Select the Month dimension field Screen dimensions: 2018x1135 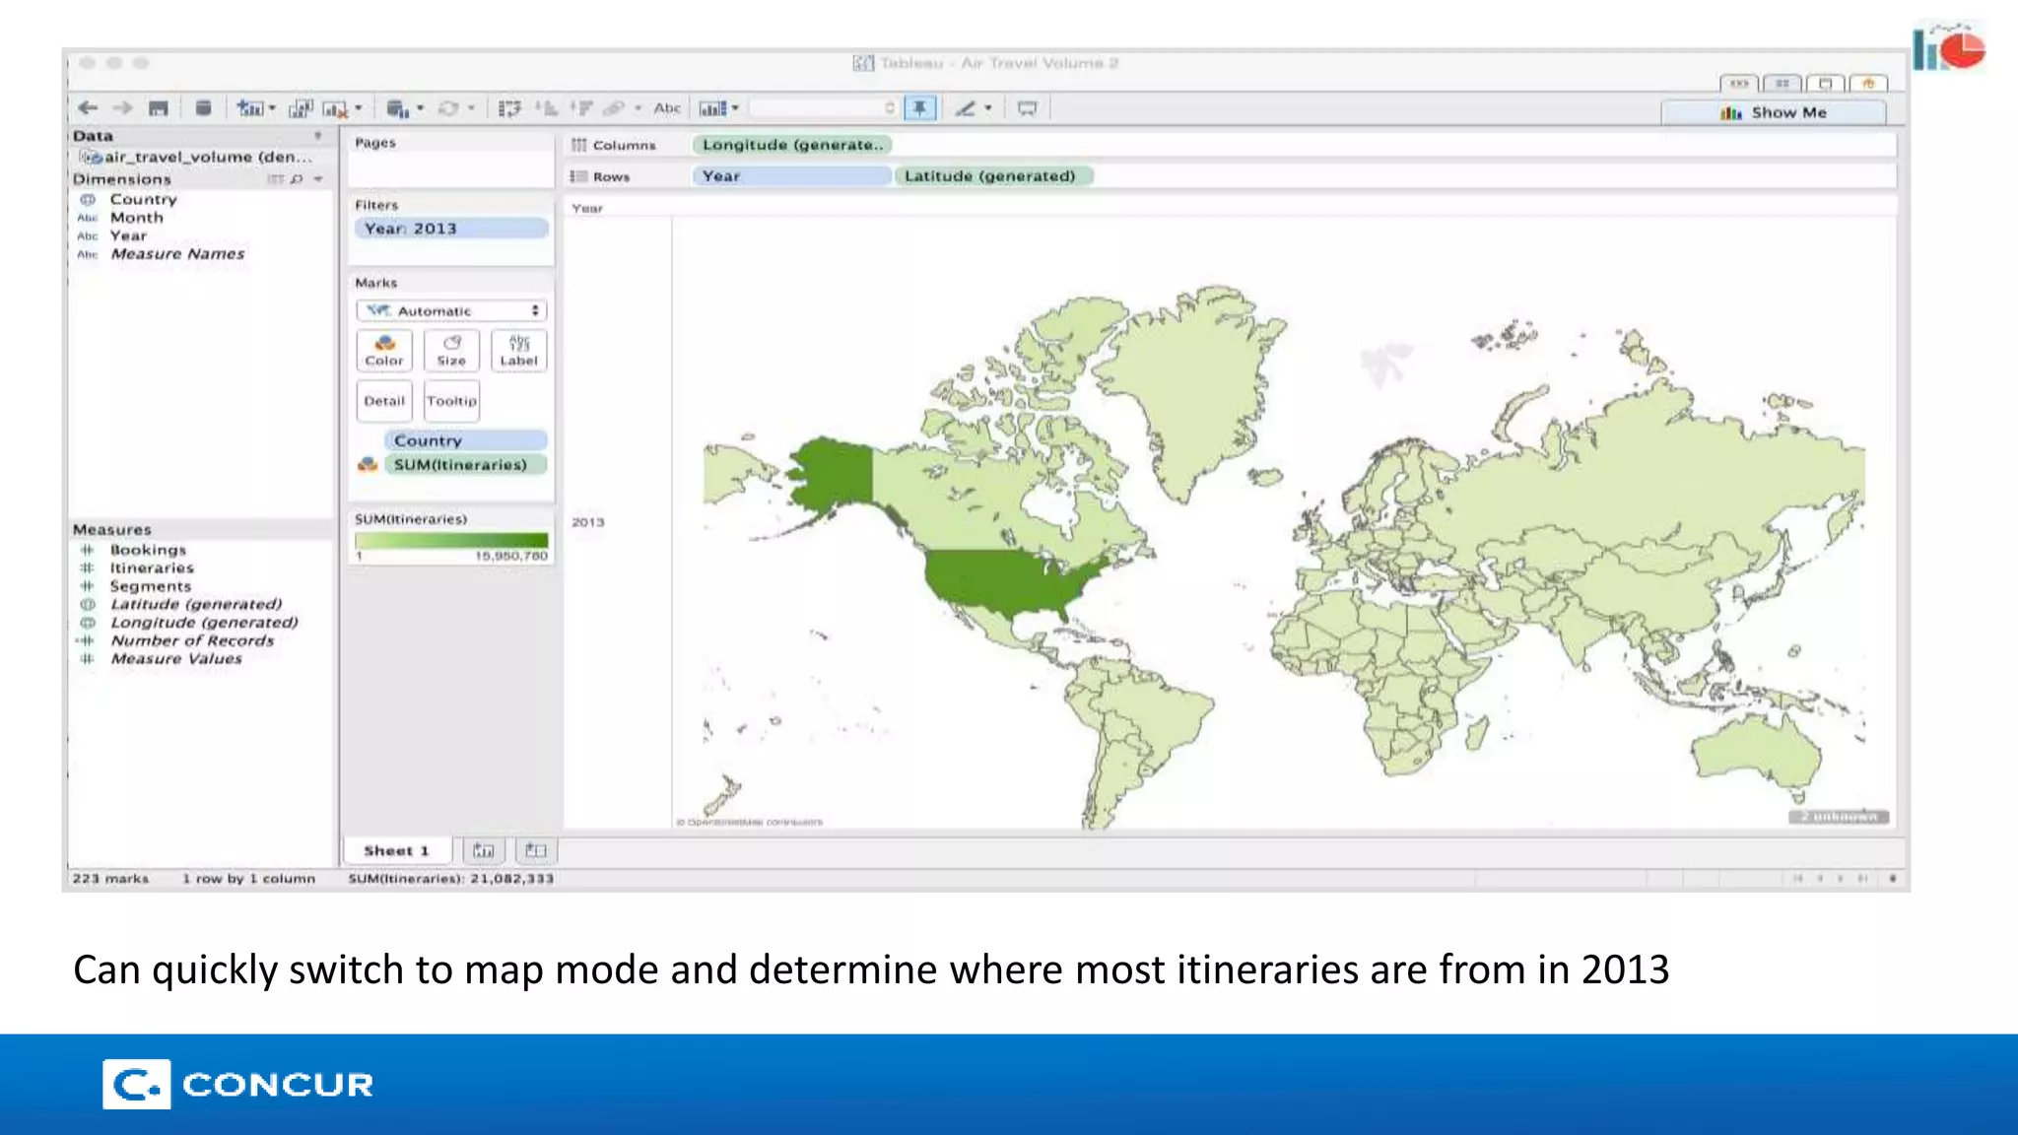click(x=136, y=218)
